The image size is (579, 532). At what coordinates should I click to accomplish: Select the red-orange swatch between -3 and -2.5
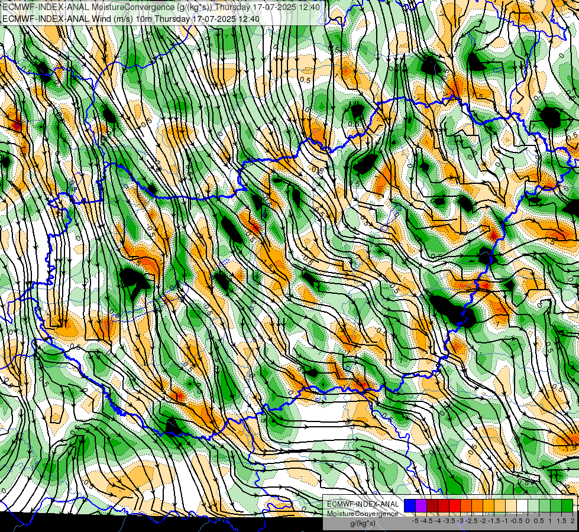pyautogui.click(x=466, y=505)
